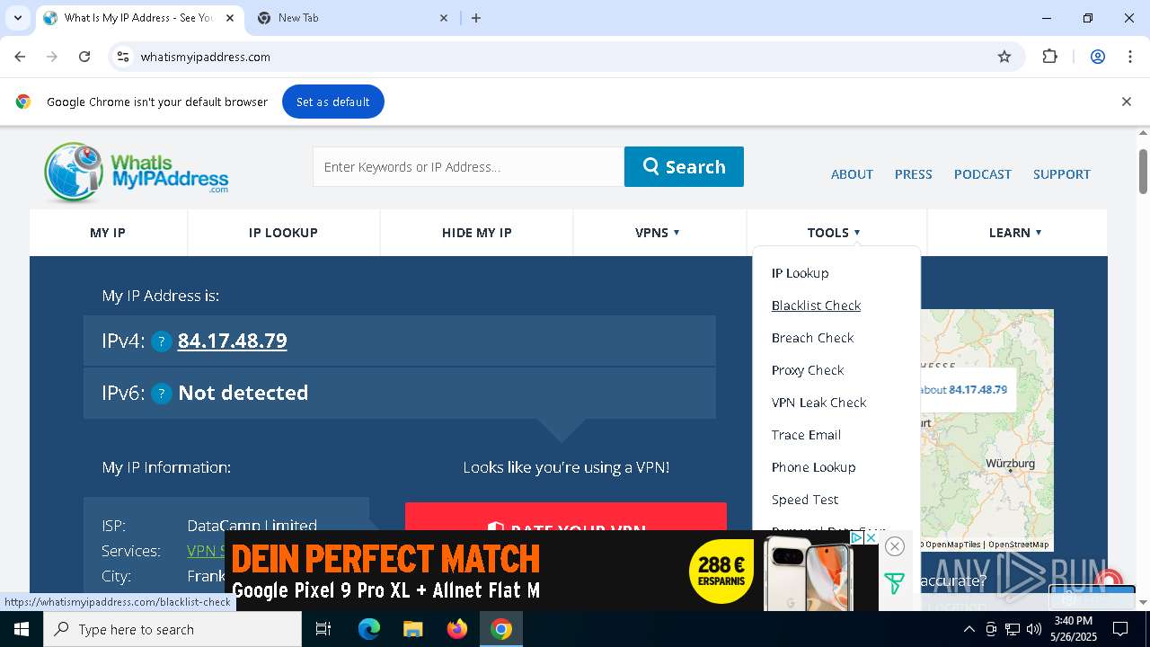Bookmark this page with the star icon
Viewport: 1150px width, 647px height.
[1004, 57]
